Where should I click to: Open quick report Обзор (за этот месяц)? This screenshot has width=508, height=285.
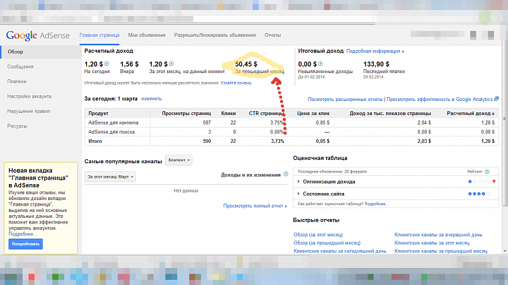point(318,234)
